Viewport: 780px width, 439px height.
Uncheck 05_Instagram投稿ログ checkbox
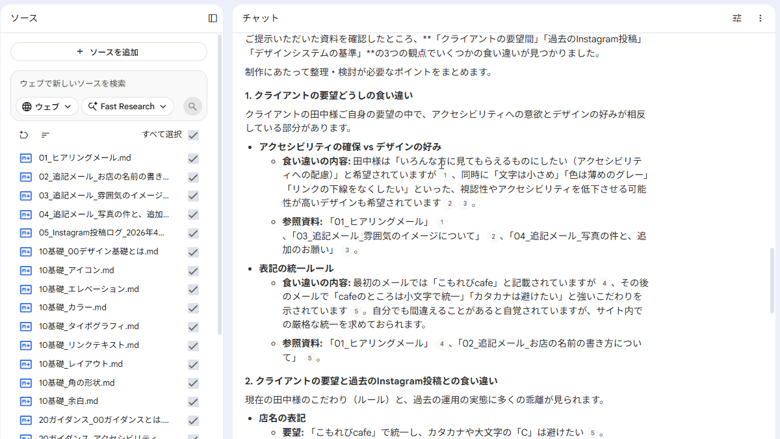click(x=193, y=233)
